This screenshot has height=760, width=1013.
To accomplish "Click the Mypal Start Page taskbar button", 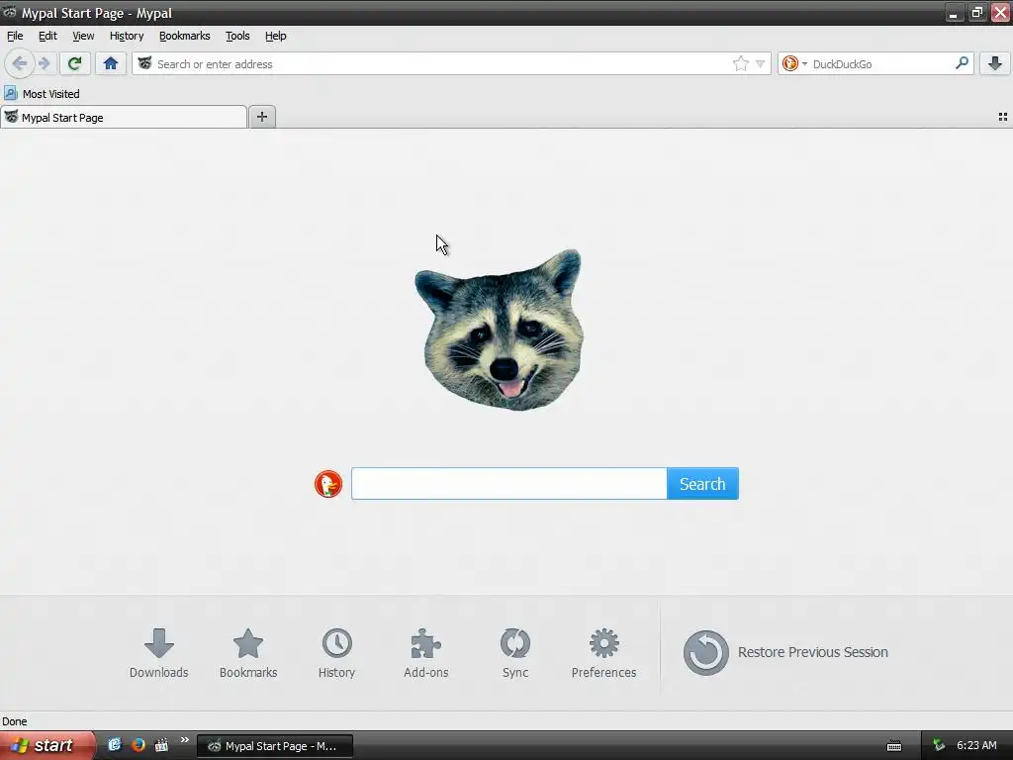I will tap(275, 746).
